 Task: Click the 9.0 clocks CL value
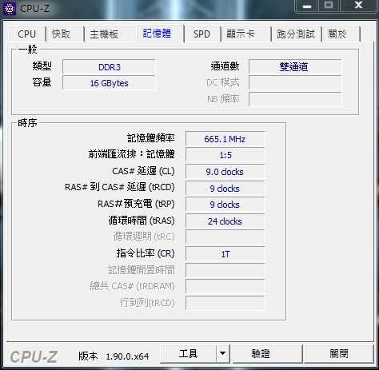click(225, 172)
